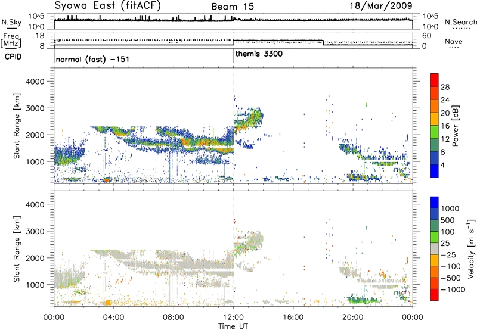Select the 'normal (fast) -151' CPID text

tap(92, 59)
